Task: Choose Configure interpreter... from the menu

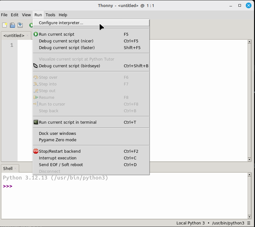Action: [x=91, y=23]
